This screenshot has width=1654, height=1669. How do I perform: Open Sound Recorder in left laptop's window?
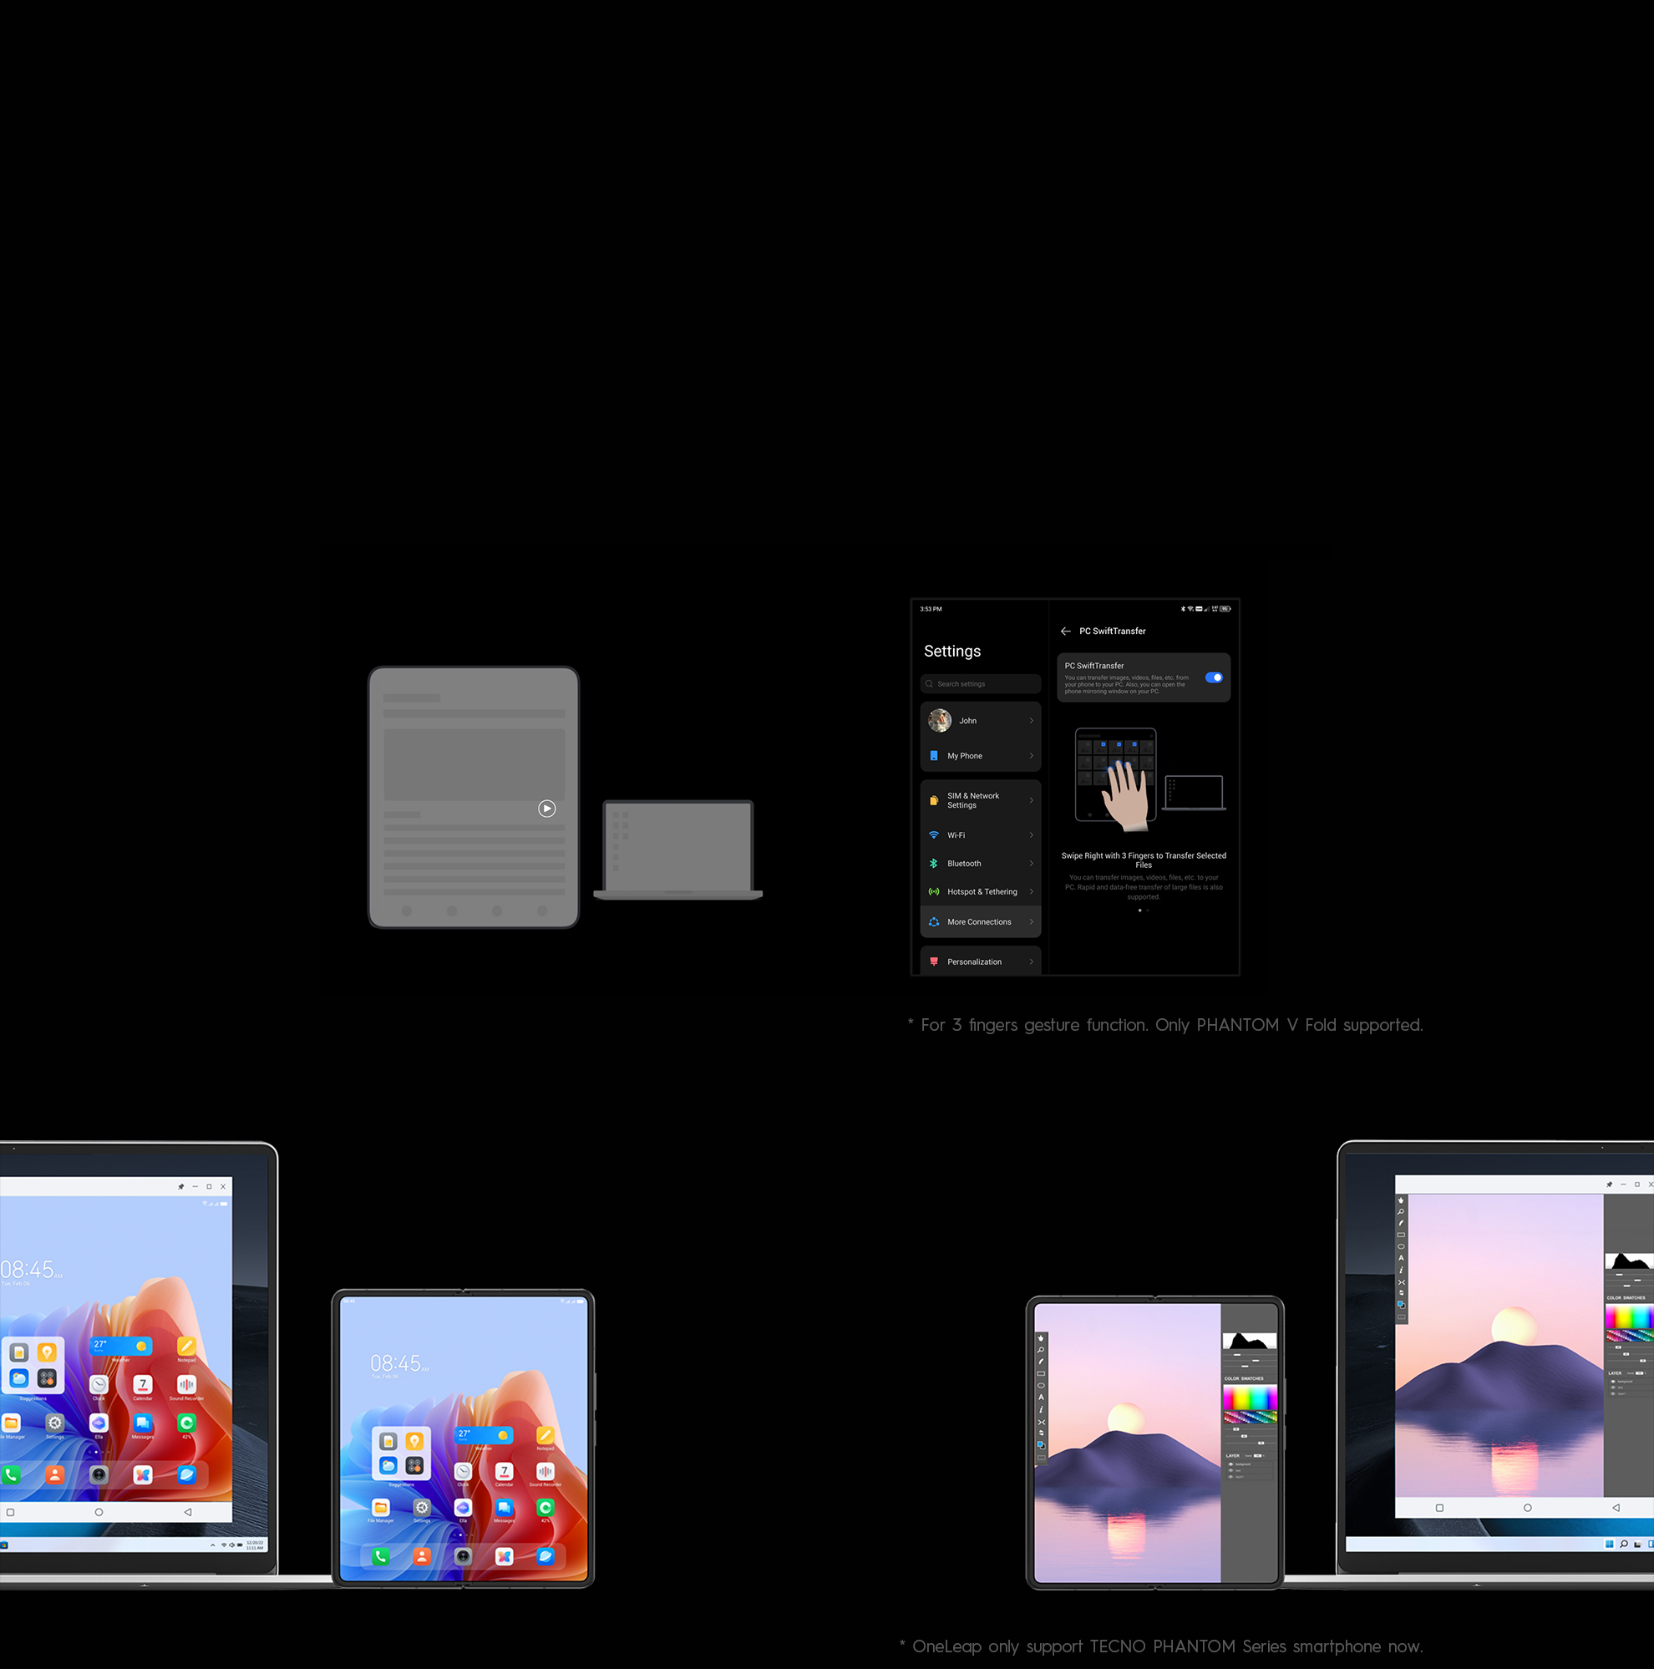click(x=186, y=1385)
